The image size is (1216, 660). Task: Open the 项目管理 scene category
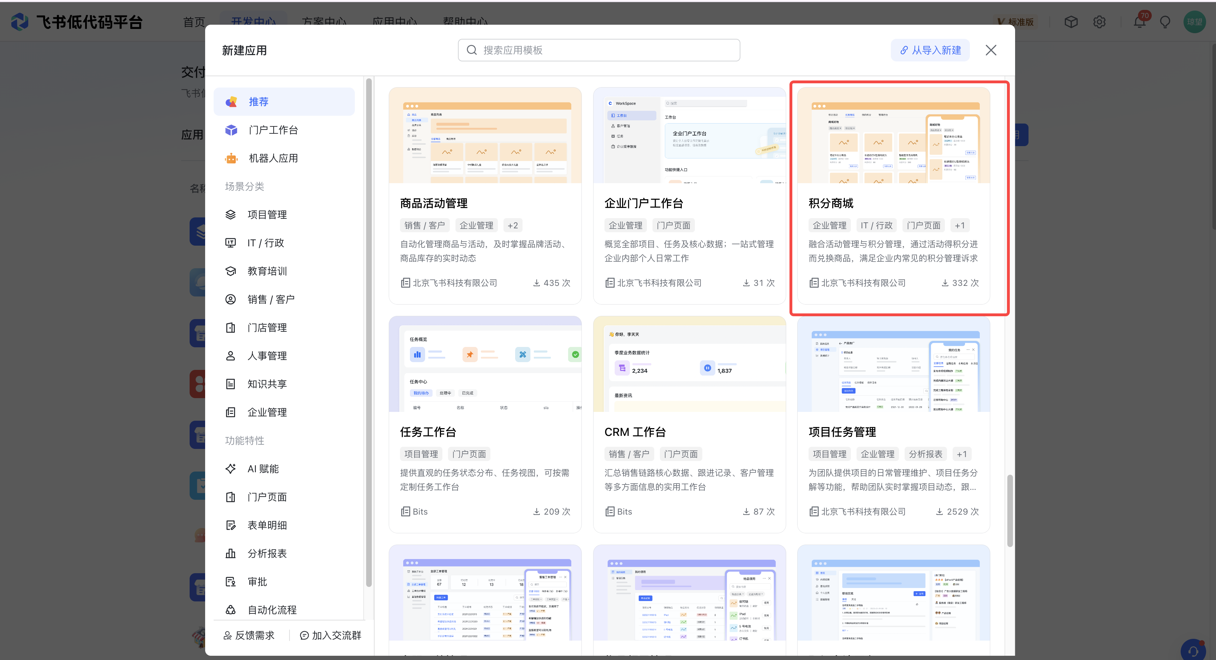(x=284, y=215)
